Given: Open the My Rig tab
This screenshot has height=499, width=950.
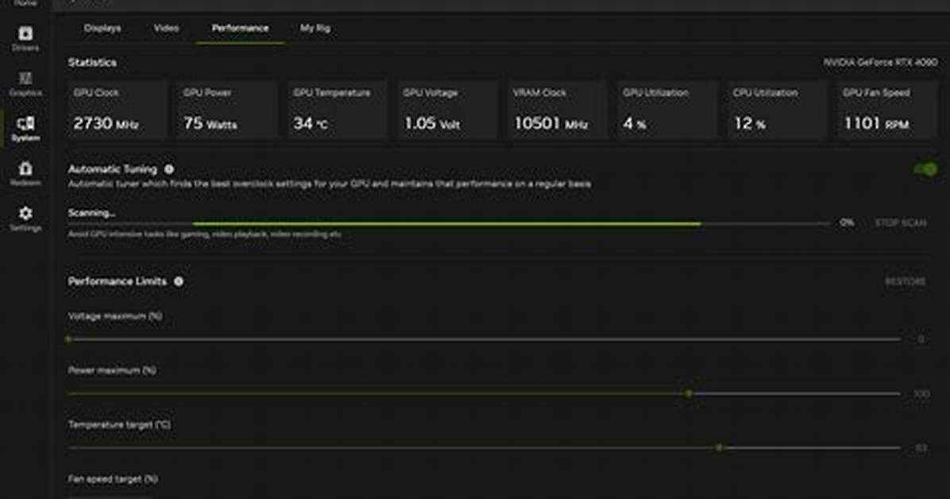Looking at the screenshot, I should pos(315,28).
